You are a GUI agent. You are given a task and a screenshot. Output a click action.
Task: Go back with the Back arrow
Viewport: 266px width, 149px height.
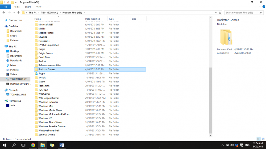[4, 12]
